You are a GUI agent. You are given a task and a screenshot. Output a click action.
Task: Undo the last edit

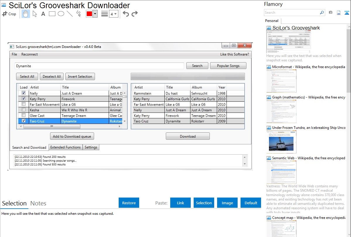click(126, 14)
